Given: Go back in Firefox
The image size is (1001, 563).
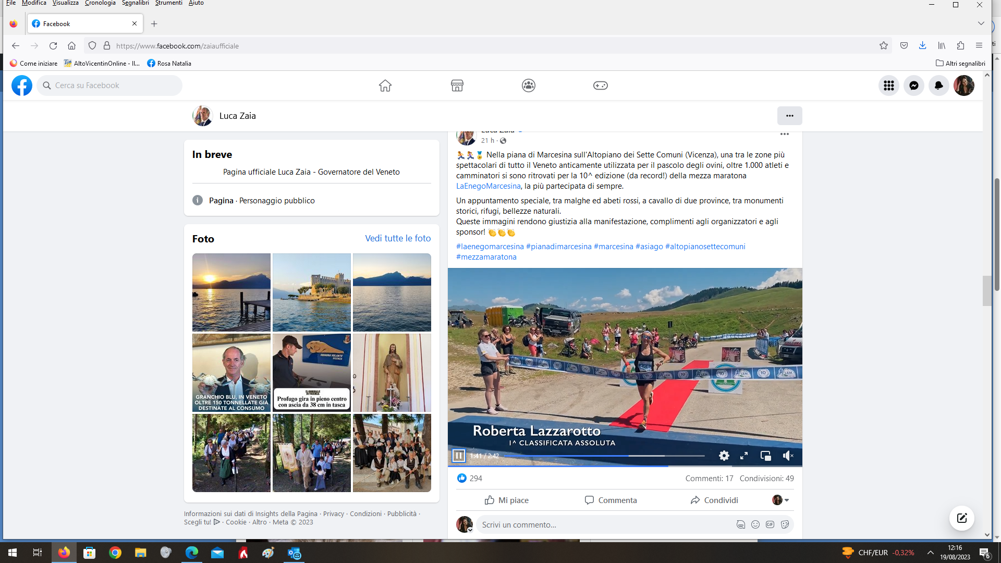Looking at the screenshot, I should click(16, 46).
